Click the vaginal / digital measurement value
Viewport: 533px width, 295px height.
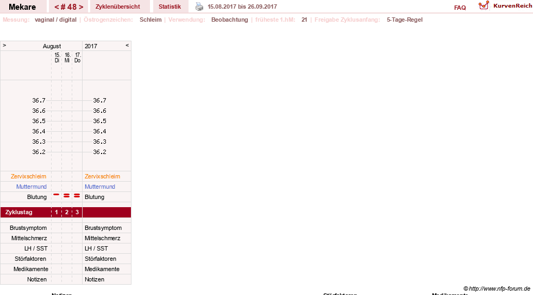click(x=55, y=20)
